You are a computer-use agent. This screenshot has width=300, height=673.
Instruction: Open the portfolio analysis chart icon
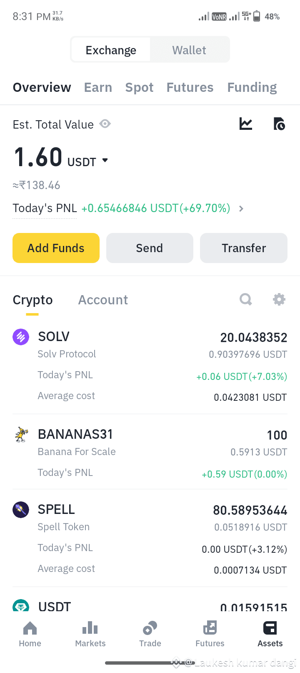[246, 124]
